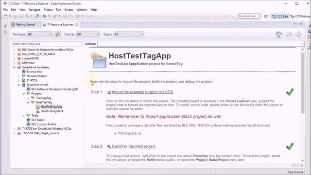The image size is (311, 175).
Task: Expand the MSPWare tree node
Action: pos(14,63)
